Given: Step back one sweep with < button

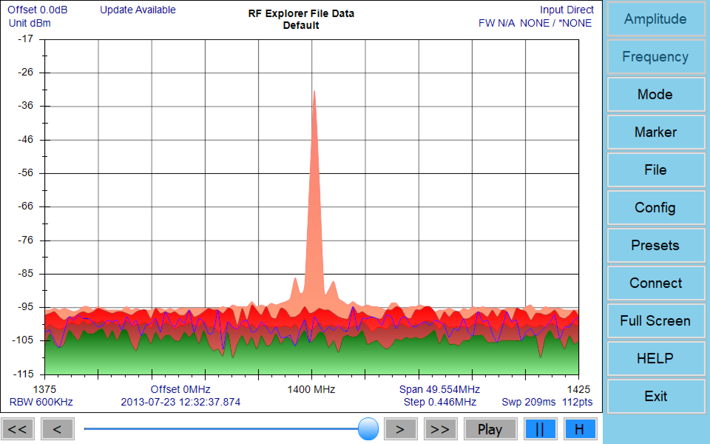Looking at the screenshot, I should click(x=58, y=429).
